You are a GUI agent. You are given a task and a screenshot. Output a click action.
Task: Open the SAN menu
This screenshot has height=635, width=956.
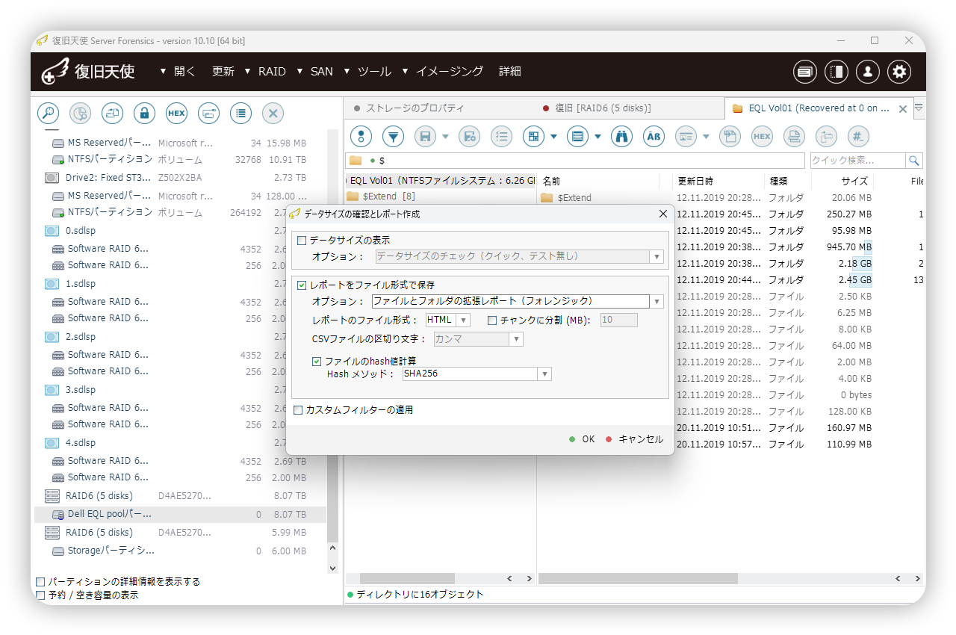(322, 72)
